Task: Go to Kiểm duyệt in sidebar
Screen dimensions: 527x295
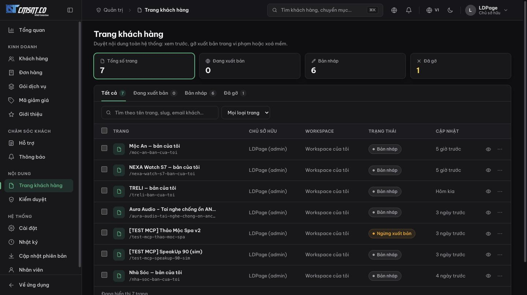Action: click(x=39, y=199)
